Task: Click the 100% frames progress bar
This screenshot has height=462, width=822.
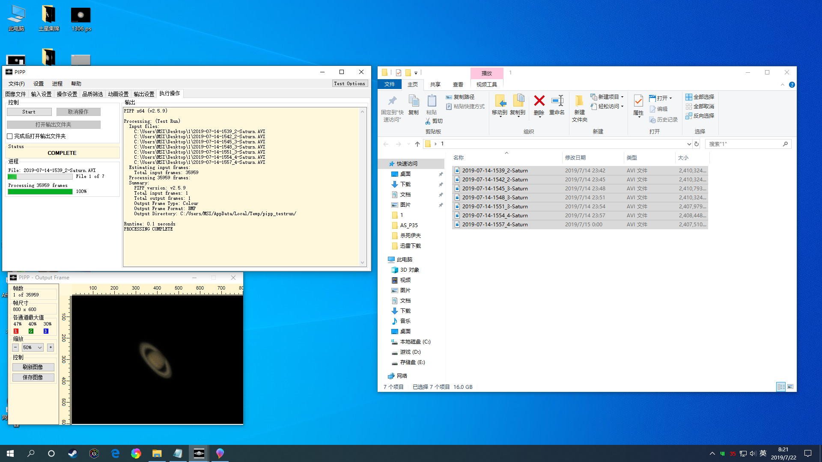Action: (40, 192)
